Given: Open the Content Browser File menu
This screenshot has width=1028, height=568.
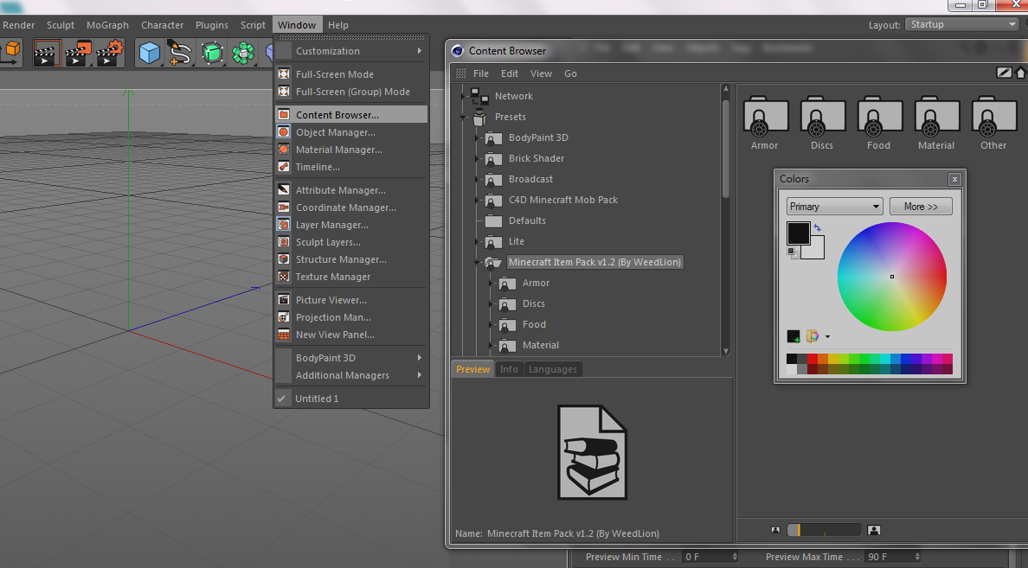Looking at the screenshot, I should click(481, 73).
